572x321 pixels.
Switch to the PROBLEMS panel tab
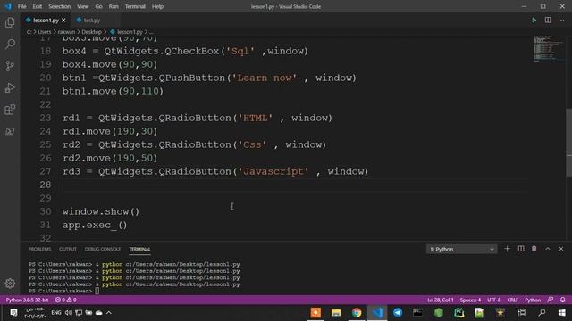coord(39,250)
